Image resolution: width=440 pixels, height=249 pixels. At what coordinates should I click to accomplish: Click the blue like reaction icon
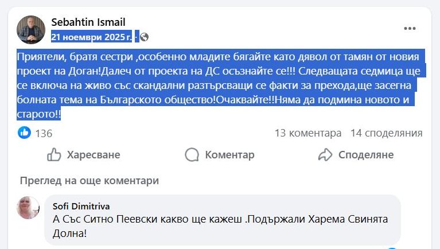24,133
